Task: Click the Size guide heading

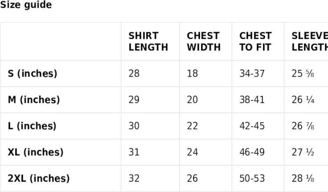Action: [x=26, y=5]
